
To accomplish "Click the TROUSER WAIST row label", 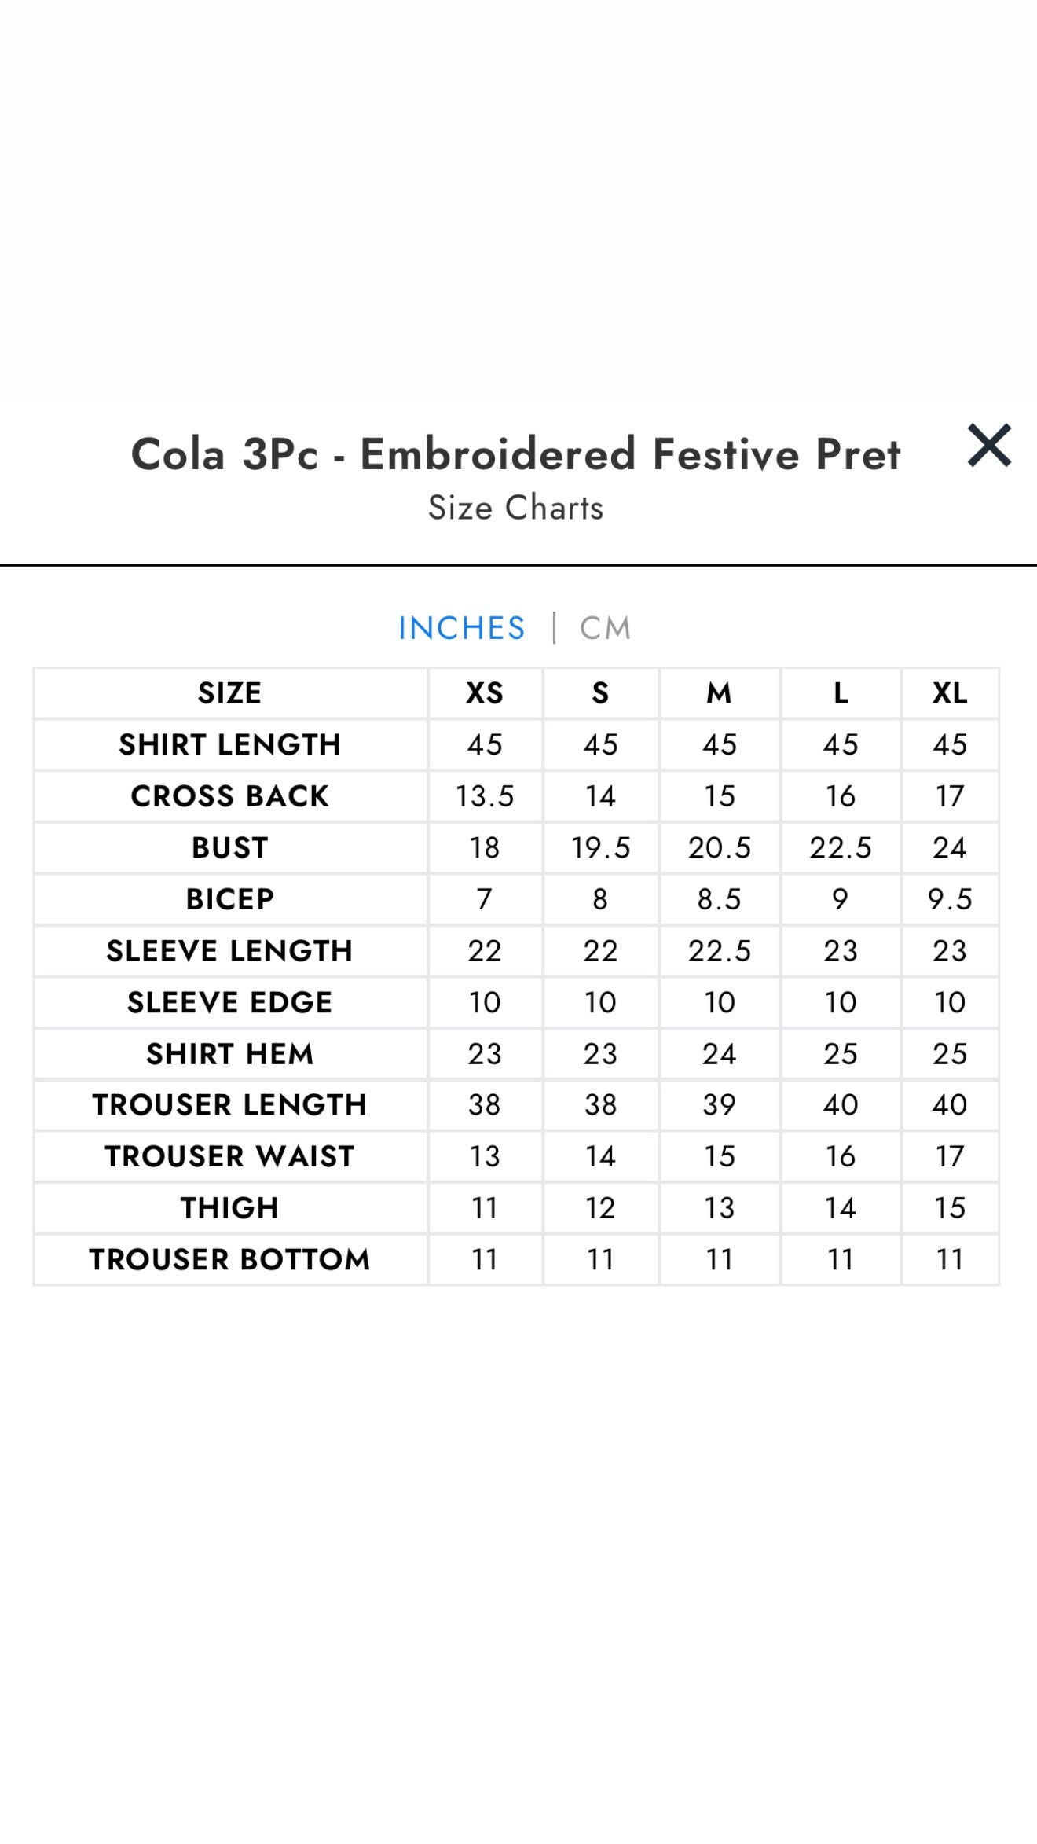I will pos(229,1156).
